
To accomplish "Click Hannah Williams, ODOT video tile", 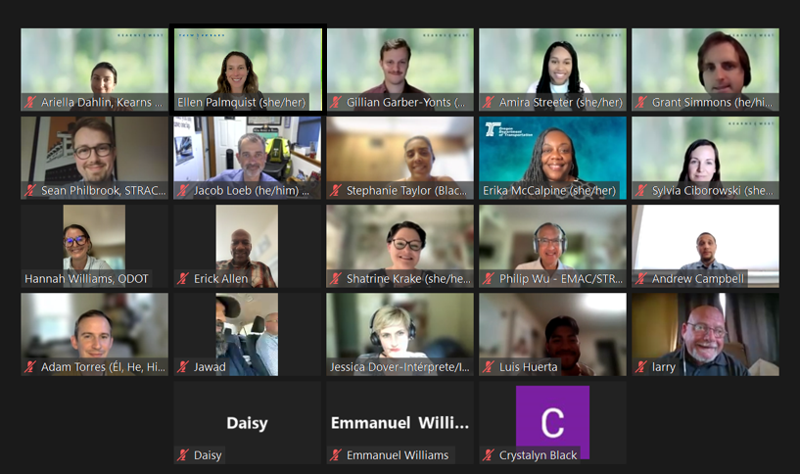I will 94,246.
